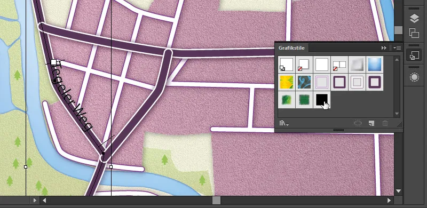
Task: Open the Grafikstile panel options menu
Action: (397, 48)
